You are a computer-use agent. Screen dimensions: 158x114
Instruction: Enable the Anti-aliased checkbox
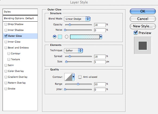(x=80, y=77)
